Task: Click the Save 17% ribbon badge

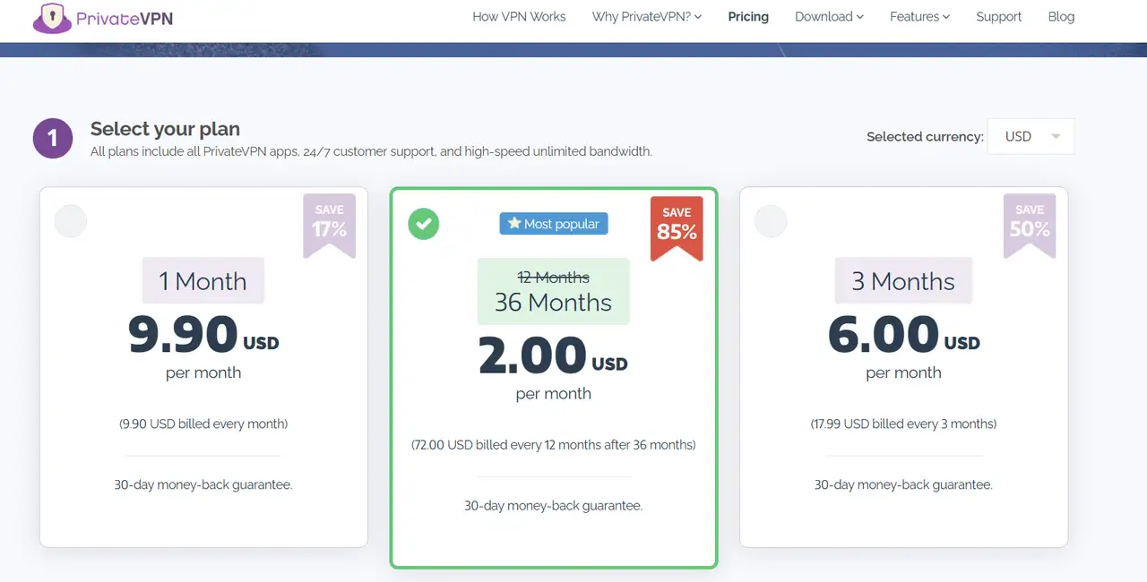Action: click(x=329, y=225)
